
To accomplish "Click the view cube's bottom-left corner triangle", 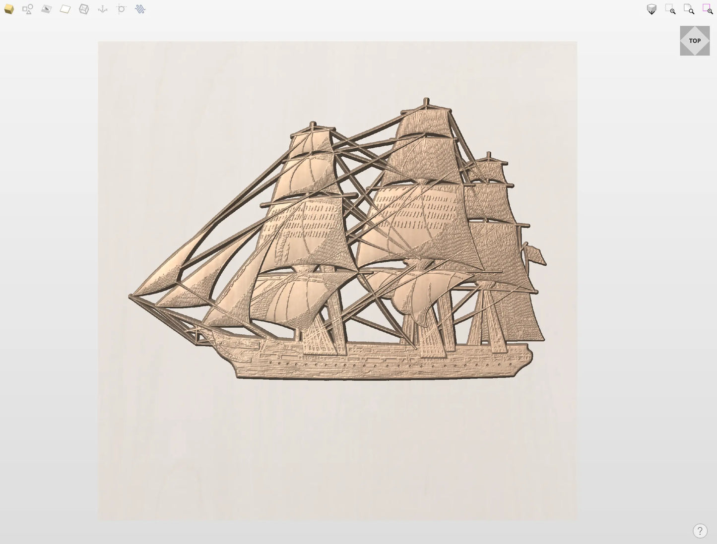I will (684, 52).
